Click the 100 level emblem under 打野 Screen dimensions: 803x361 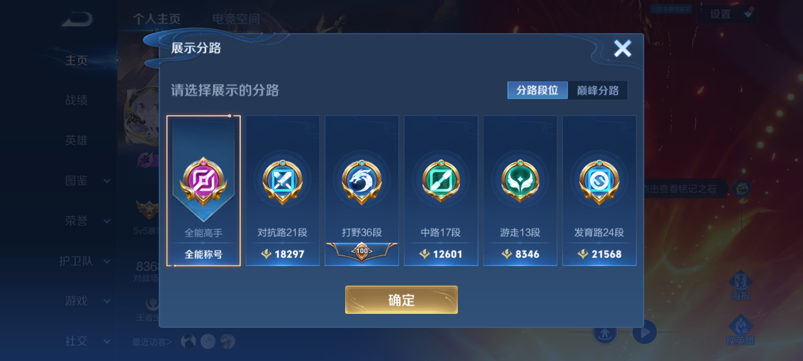362,251
